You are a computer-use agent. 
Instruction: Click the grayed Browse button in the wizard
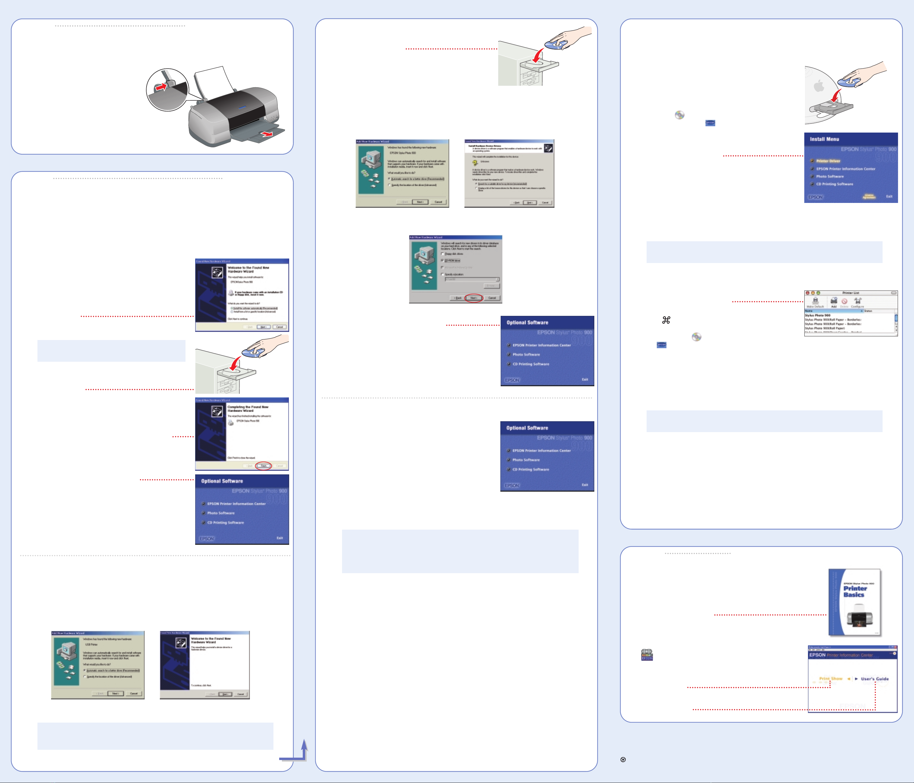click(x=491, y=286)
